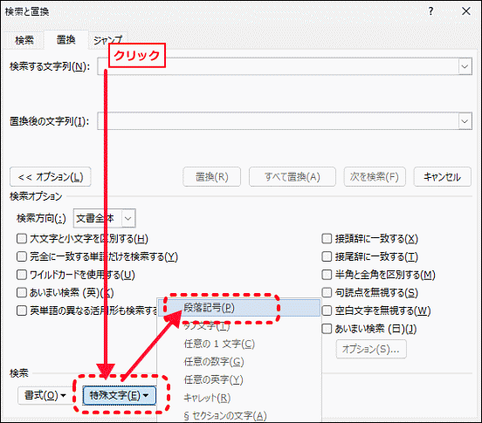This screenshot has width=482, height=423.
Task: Open the 特殊文字(E) dropdown button
Action: click(x=120, y=395)
